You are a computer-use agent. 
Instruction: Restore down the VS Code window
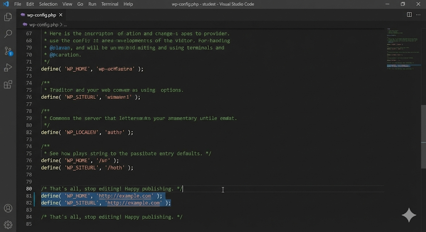pyautogui.click(x=403, y=4)
